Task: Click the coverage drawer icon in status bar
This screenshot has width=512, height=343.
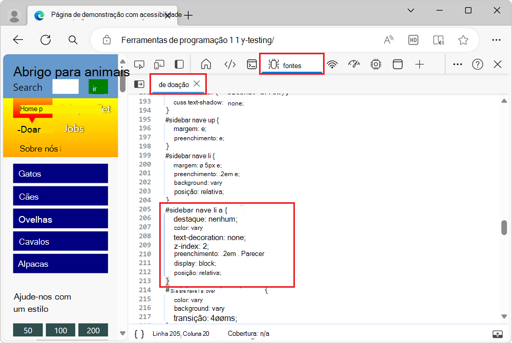Action: [x=497, y=334]
